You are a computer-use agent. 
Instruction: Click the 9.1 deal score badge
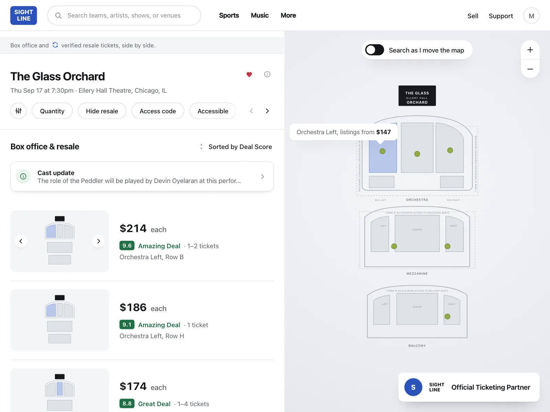(x=127, y=325)
